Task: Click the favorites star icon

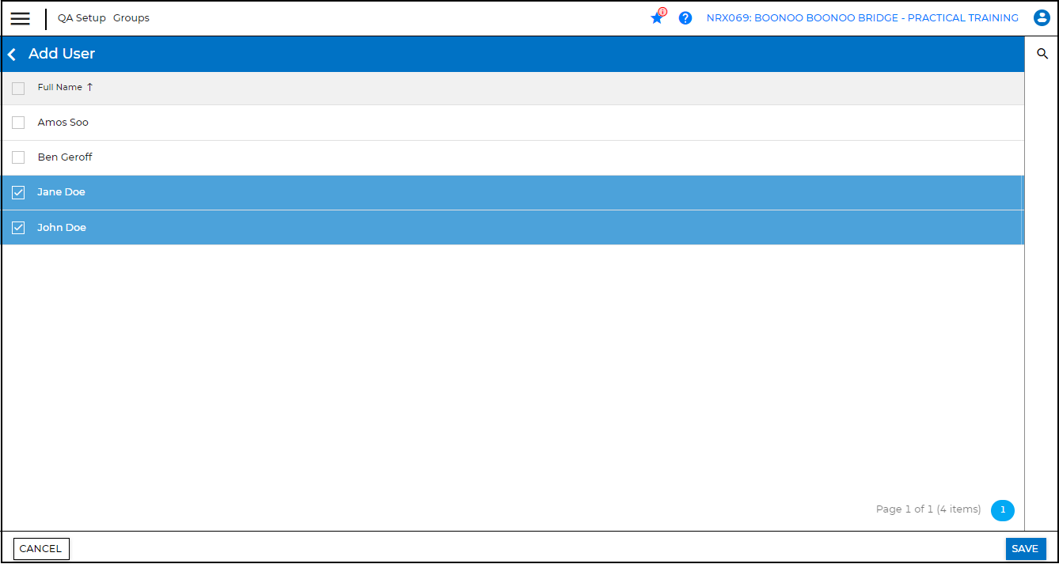Action: point(656,18)
